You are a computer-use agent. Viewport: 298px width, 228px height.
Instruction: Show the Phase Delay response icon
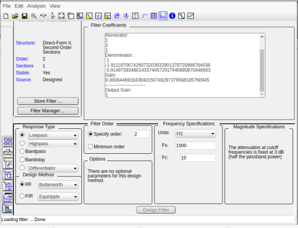(x=126, y=16)
